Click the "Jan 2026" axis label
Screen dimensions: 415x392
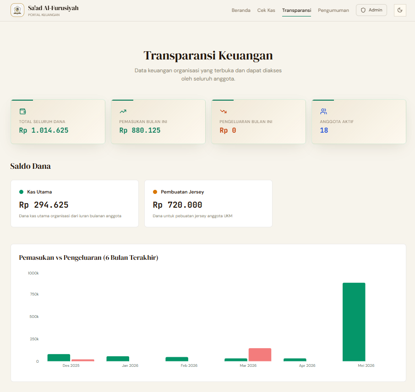(130, 365)
